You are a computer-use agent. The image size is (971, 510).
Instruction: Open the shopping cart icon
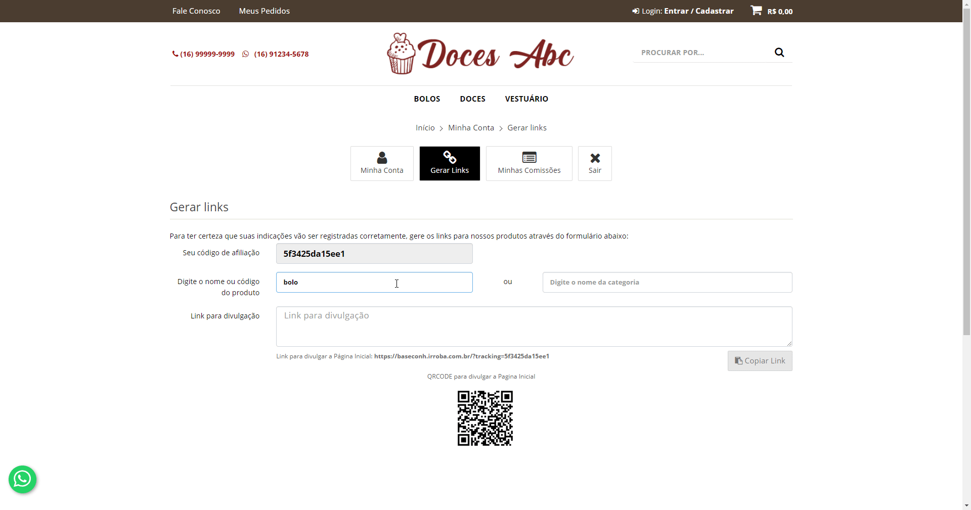(x=756, y=10)
